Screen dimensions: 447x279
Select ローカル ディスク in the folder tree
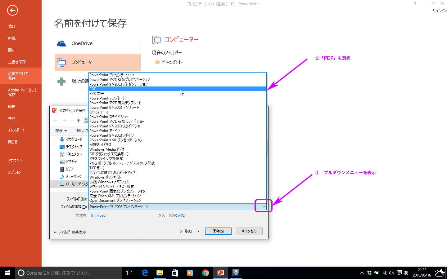pos(74,184)
